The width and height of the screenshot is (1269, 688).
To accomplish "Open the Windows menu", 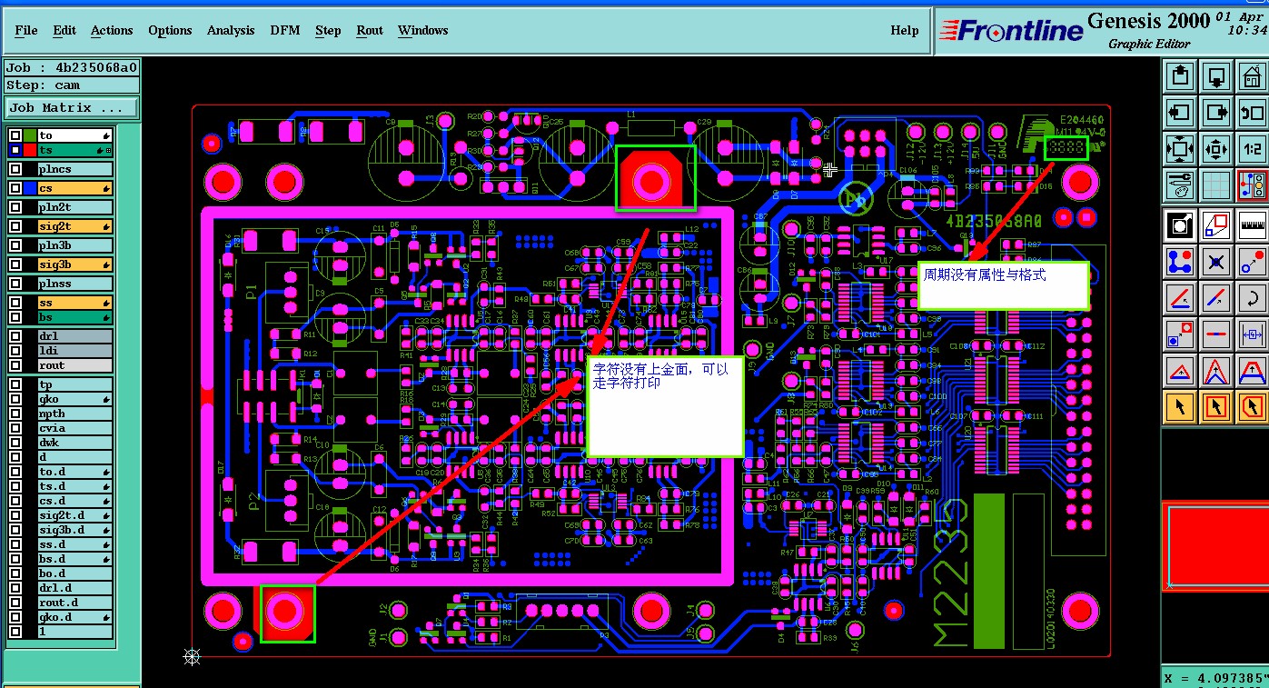I will coord(423,30).
